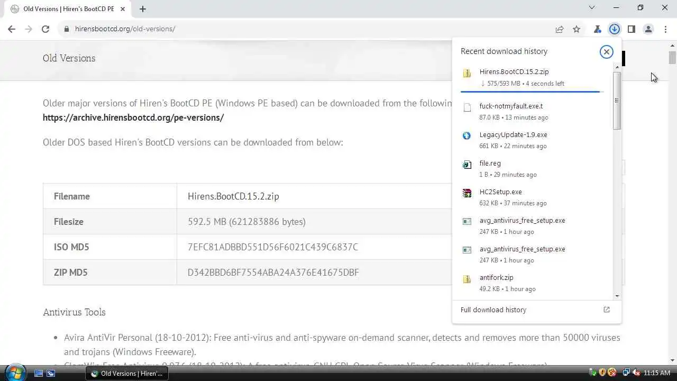
Task: Share this page icon in address bar
Action: [560, 29]
